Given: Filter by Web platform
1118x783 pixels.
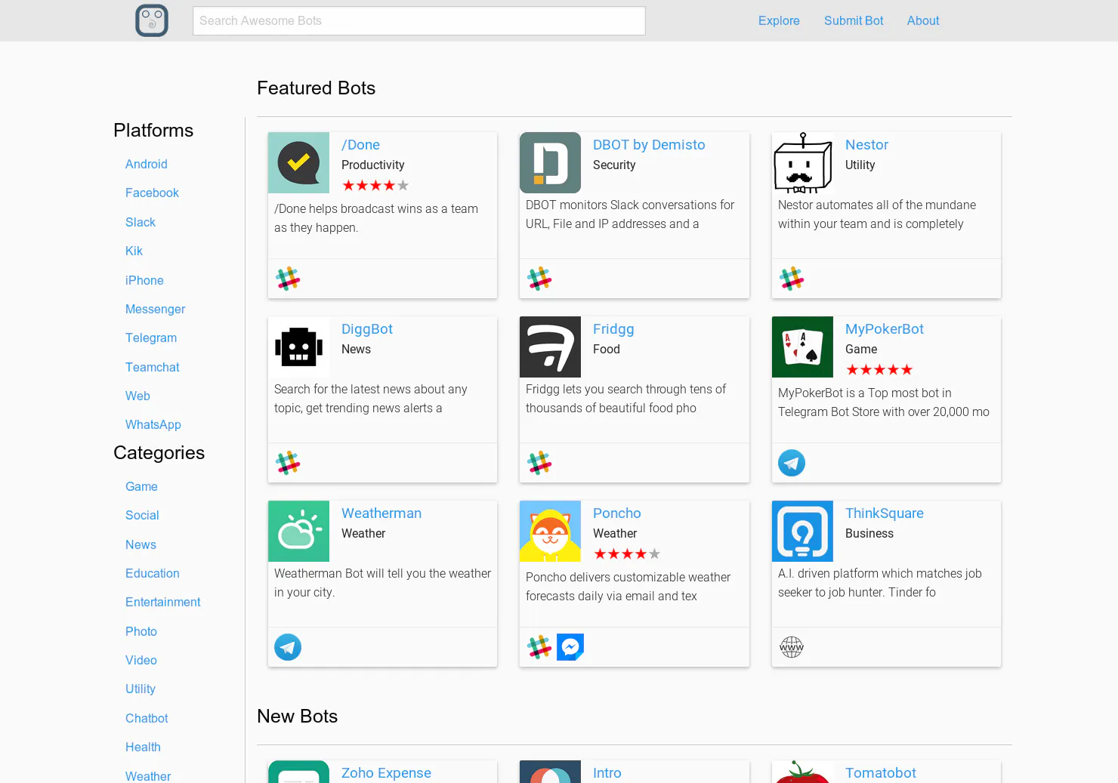Looking at the screenshot, I should (137, 396).
